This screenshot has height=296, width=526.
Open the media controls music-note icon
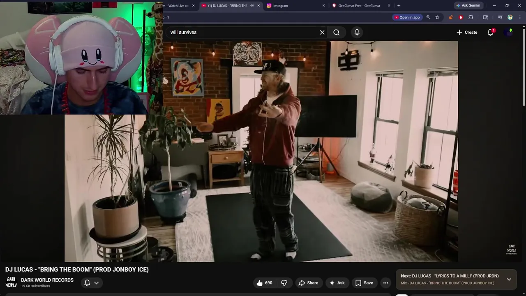500,17
